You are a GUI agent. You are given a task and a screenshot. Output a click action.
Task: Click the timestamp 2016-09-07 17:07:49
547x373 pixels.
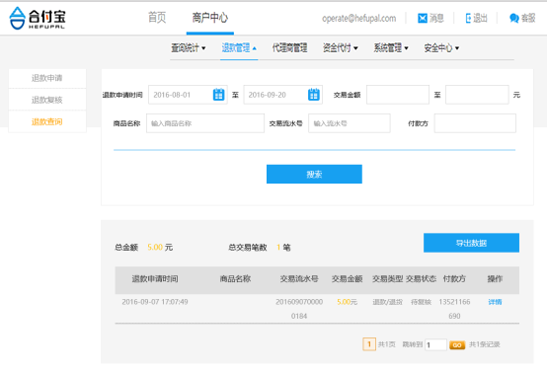point(155,302)
